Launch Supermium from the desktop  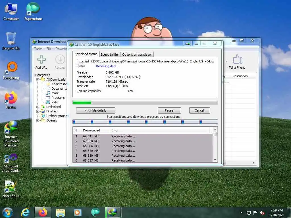coord(33,11)
